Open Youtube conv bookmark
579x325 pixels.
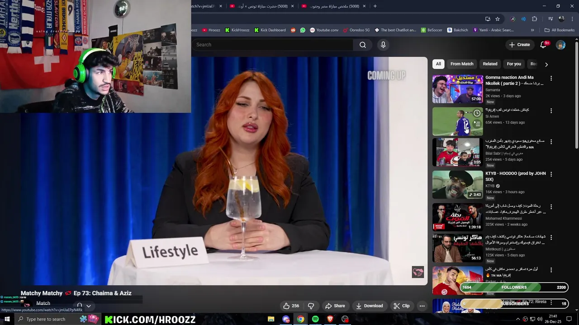pos(324,30)
